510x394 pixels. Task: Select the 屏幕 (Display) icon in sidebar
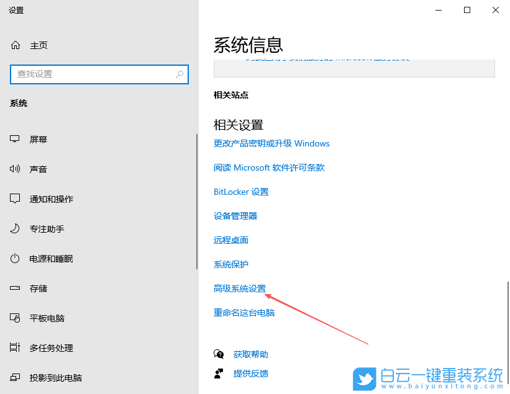(14, 139)
